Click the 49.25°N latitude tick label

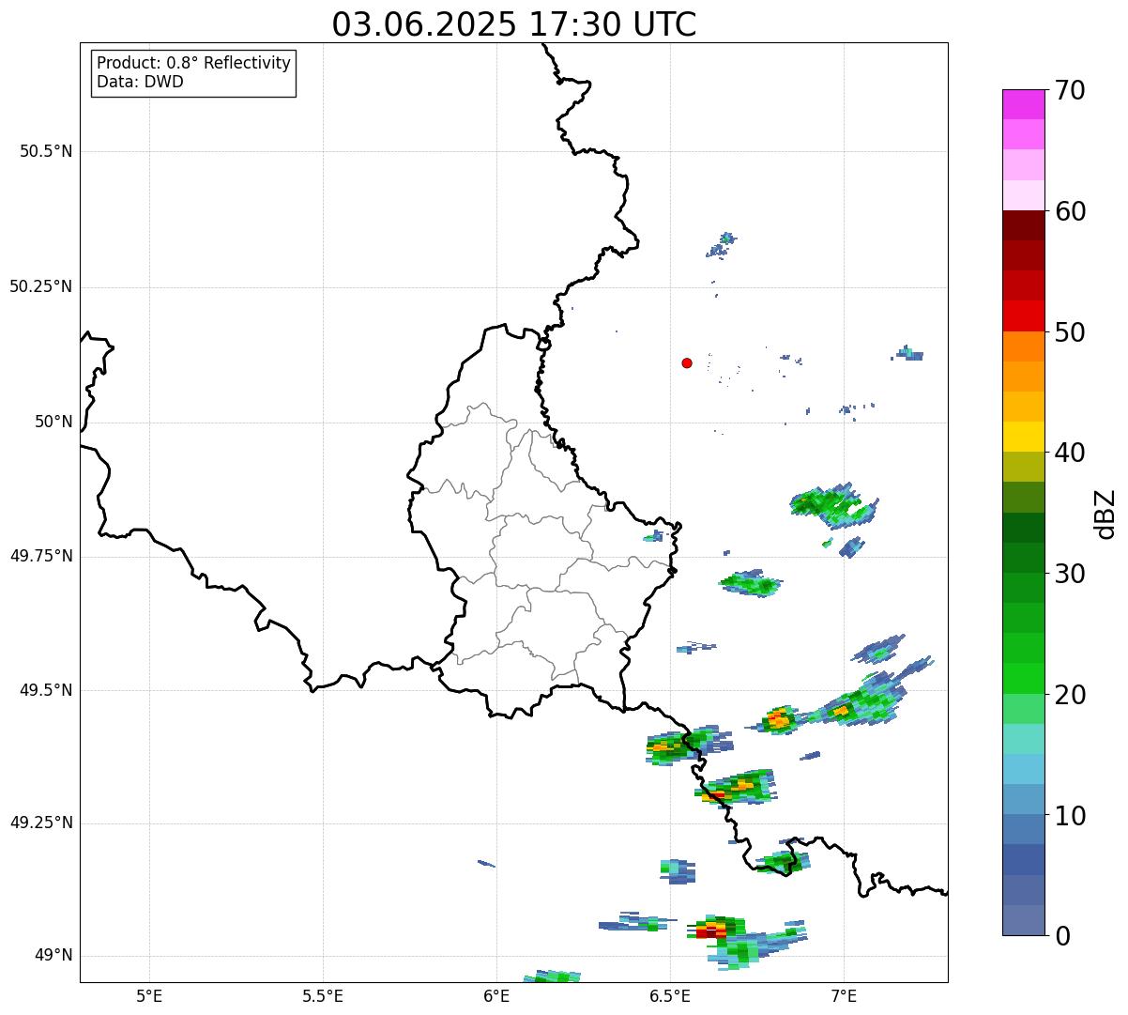tap(41, 823)
